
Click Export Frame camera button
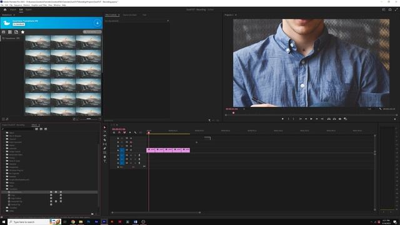[340, 119]
